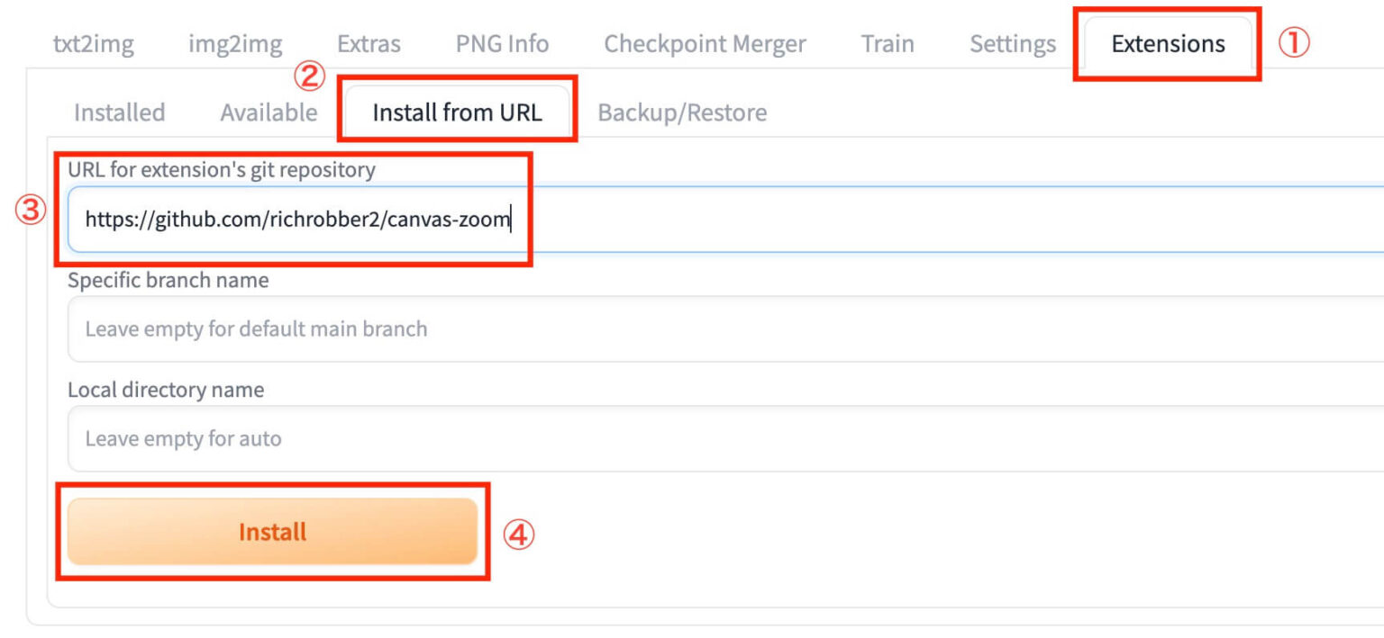Screen dimensions: 1384x638
Task: Select the PNG Info tab
Action: (x=502, y=43)
